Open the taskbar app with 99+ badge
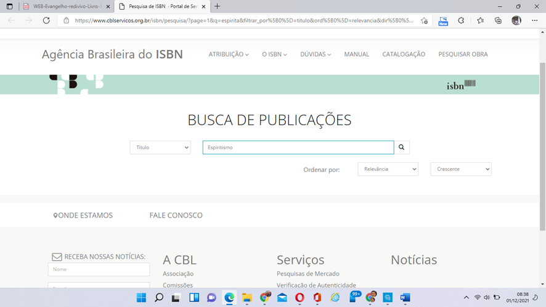This screenshot has width=546, height=307. 354,297
